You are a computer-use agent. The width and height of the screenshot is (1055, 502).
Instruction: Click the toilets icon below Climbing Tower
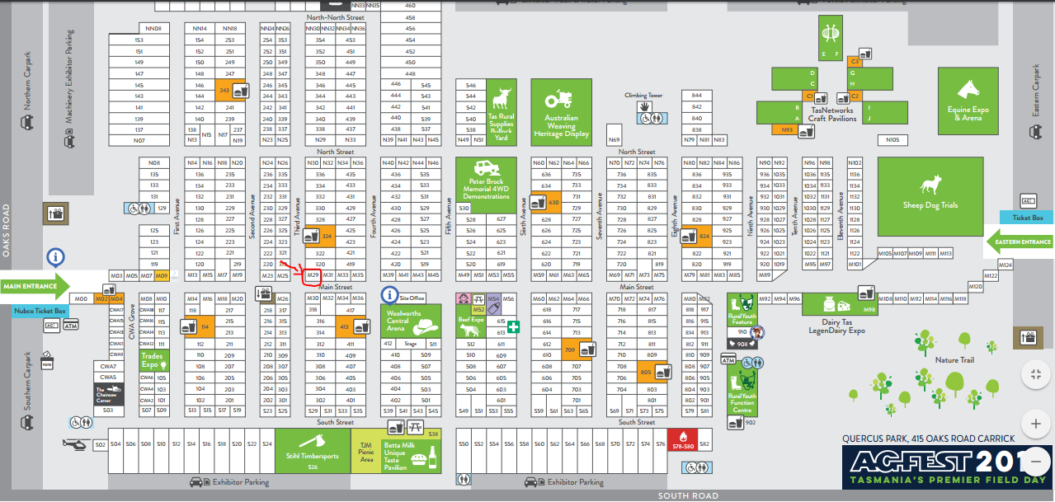(x=651, y=118)
